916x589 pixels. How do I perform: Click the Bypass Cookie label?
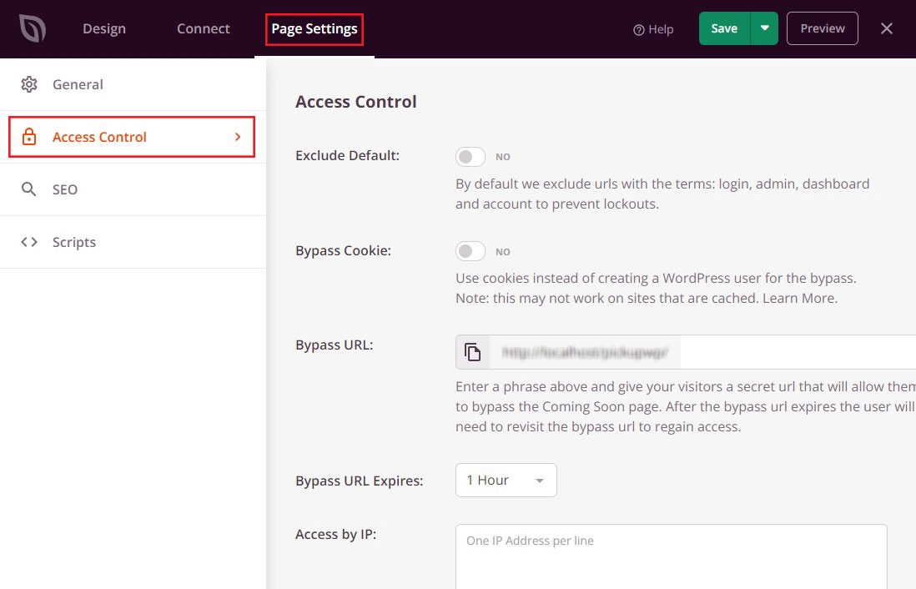343,250
